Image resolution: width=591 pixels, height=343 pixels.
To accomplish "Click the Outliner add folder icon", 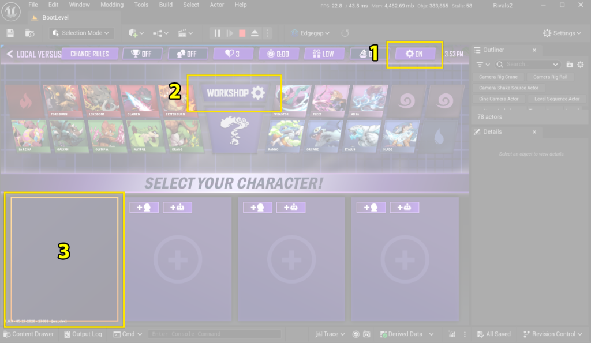I will pyautogui.click(x=570, y=65).
